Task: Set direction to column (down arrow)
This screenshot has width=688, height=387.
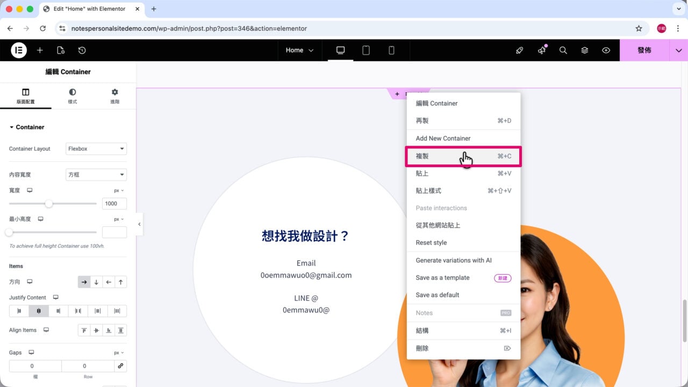Action: tap(96, 282)
